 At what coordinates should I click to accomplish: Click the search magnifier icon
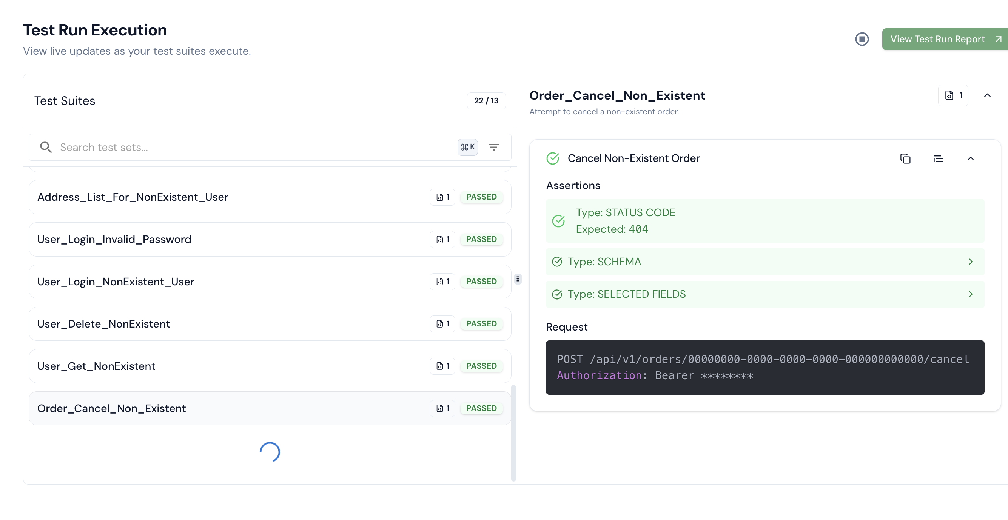46,147
